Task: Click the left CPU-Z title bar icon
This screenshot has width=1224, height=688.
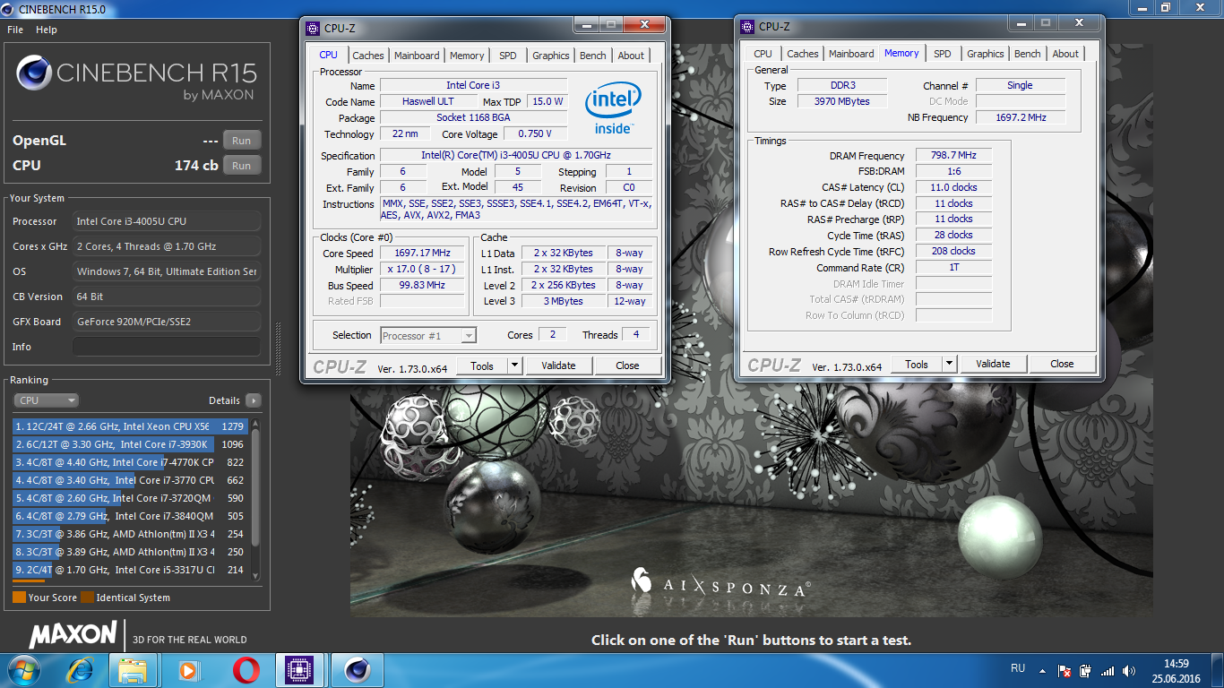Action: [x=312, y=28]
